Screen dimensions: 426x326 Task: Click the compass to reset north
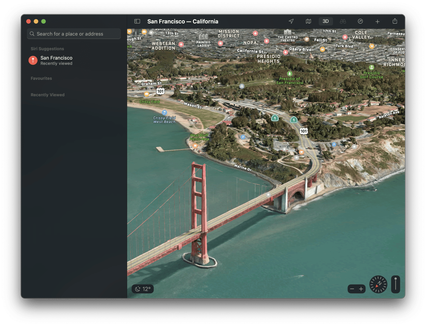[378, 284]
